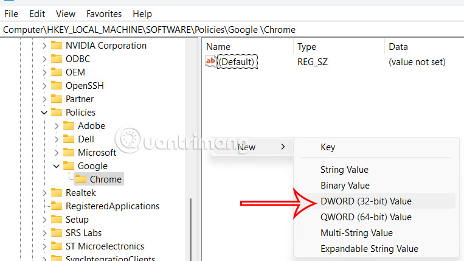Open the File menu
The width and height of the screenshot is (464, 261).
[11, 14]
